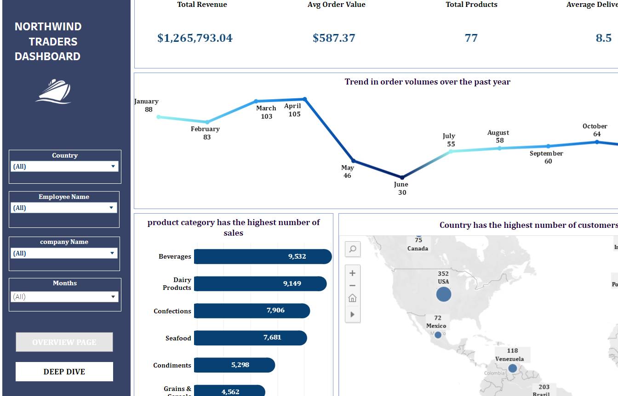Viewport: 618px width, 396px height.
Task: Select the Condiments bar showing 5,298
Action: 235,365
